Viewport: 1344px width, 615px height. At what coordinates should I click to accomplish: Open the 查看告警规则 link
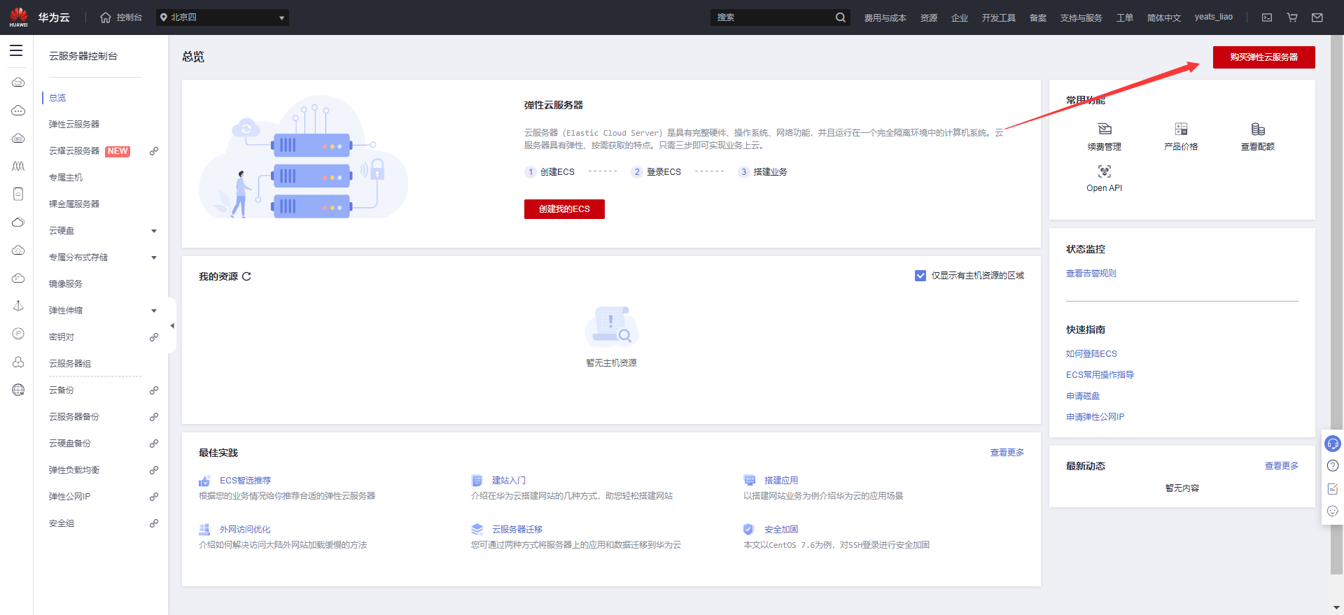tap(1091, 274)
